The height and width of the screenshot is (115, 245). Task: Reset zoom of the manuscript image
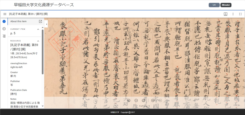click(144, 100)
